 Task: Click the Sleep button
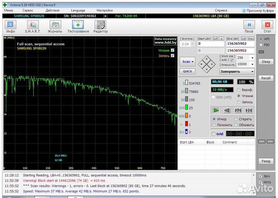pyautogui.click(x=266, y=62)
